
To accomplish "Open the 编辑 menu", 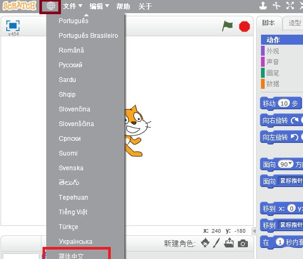I will [99, 6].
